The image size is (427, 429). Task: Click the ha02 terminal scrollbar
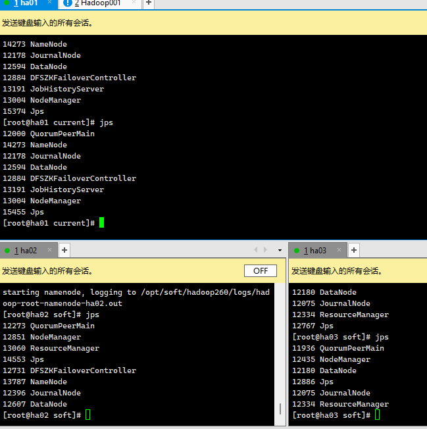(281, 408)
